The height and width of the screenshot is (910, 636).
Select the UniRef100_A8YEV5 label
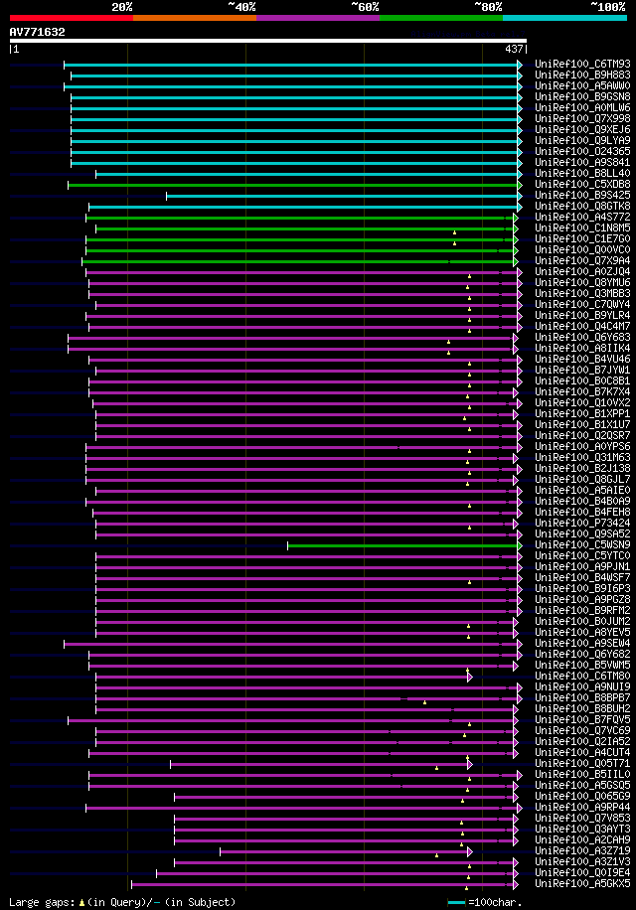point(582,633)
